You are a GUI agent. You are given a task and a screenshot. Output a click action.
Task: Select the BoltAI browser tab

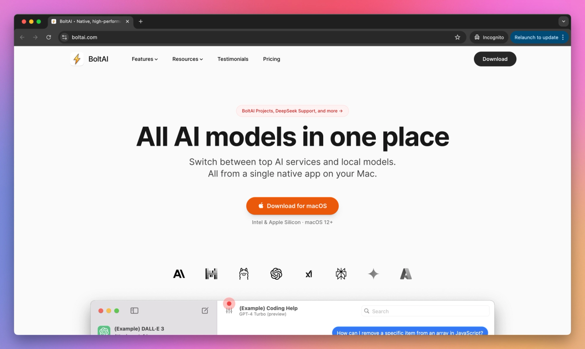(x=90, y=21)
